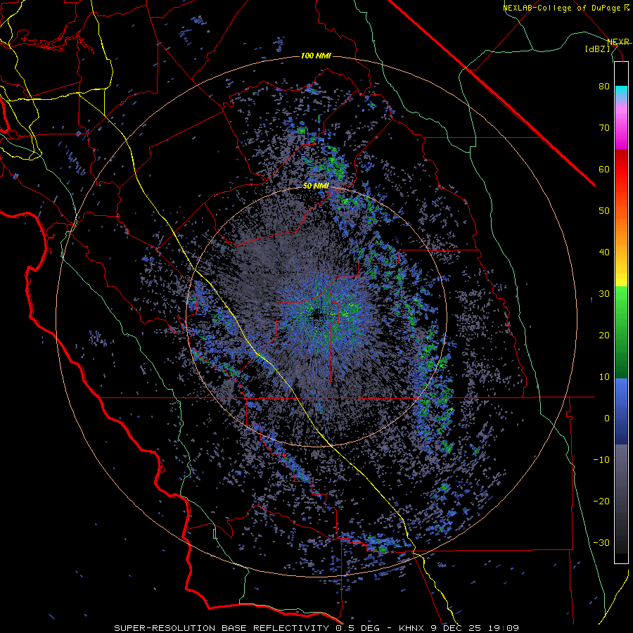Click the -10 value on dBZ scale

[x=601, y=460]
